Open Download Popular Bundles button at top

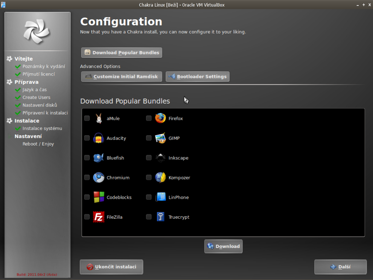(x=122, y=52)
